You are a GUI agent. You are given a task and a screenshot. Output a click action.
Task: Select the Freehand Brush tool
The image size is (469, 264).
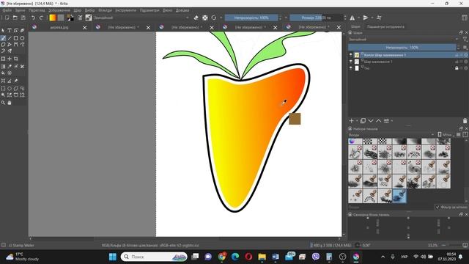(x=3, y=38)
